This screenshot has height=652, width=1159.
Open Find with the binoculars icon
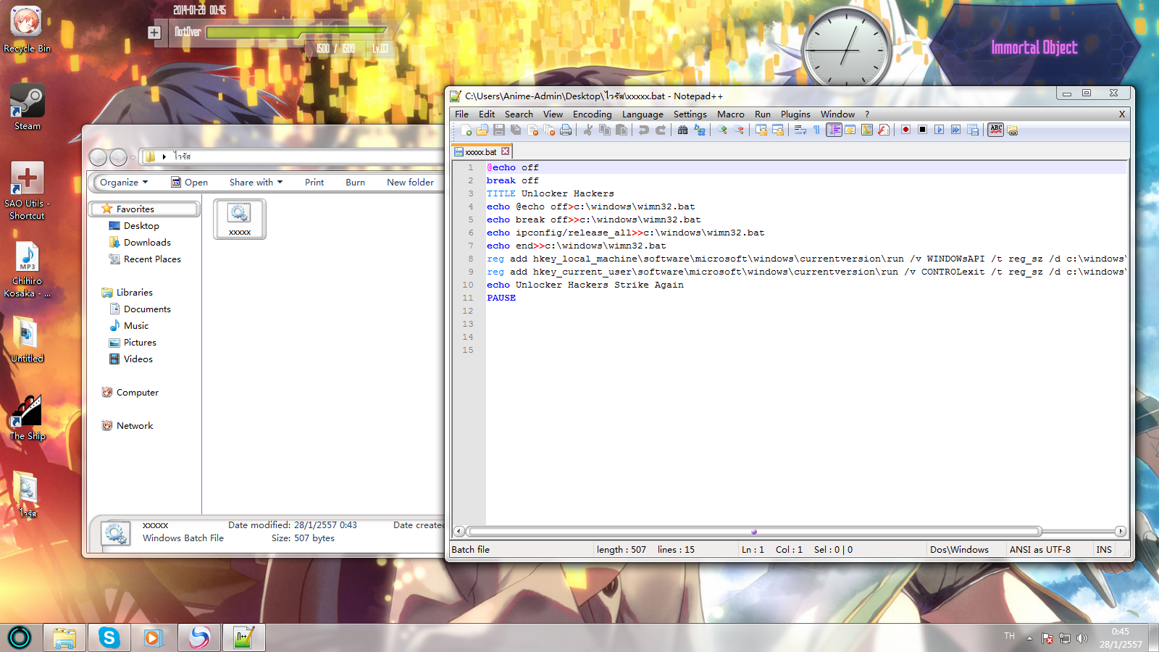[682, 130]
